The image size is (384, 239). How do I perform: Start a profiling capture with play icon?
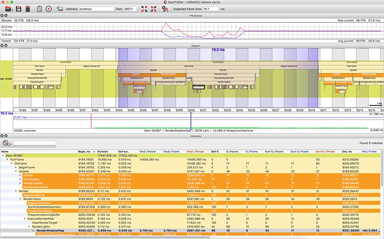(x=48, y=8)
